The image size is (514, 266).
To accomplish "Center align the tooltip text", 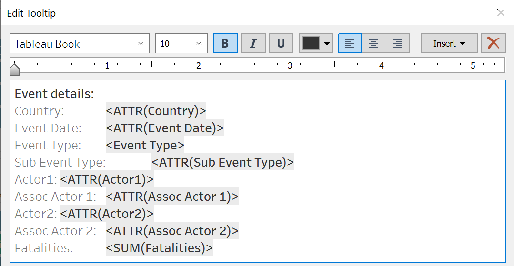I will coord(373,44).
